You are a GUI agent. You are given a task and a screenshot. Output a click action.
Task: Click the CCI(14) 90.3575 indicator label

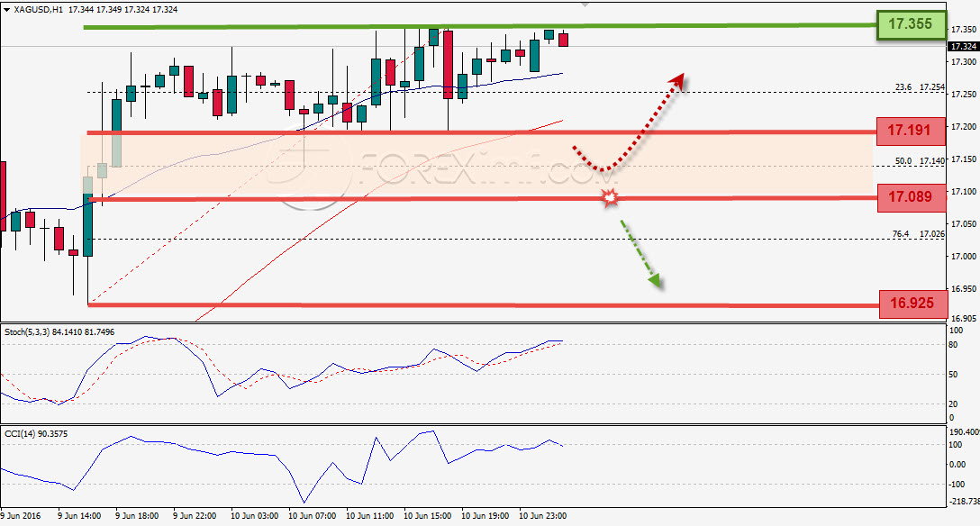[36, 433]
